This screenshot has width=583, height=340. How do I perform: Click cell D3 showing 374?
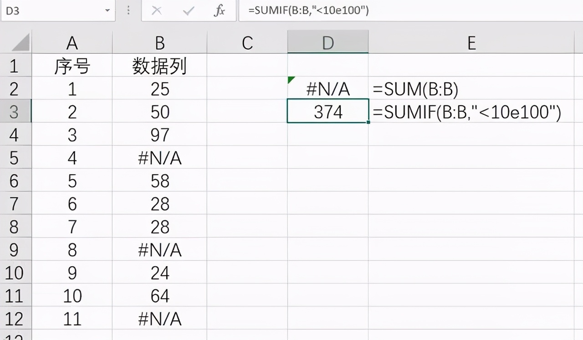coord(328,112)
